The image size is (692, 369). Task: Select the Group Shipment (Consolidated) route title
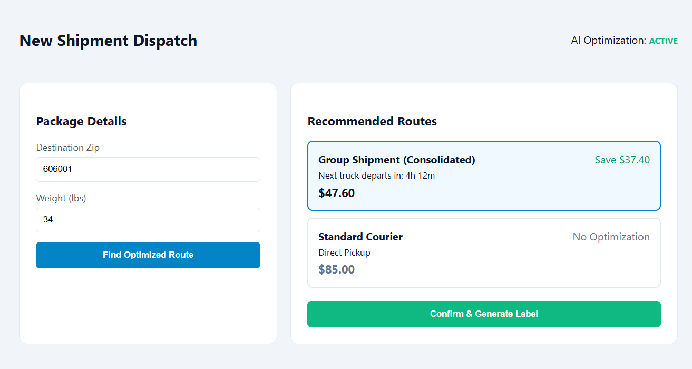click(x=397, y=160)
